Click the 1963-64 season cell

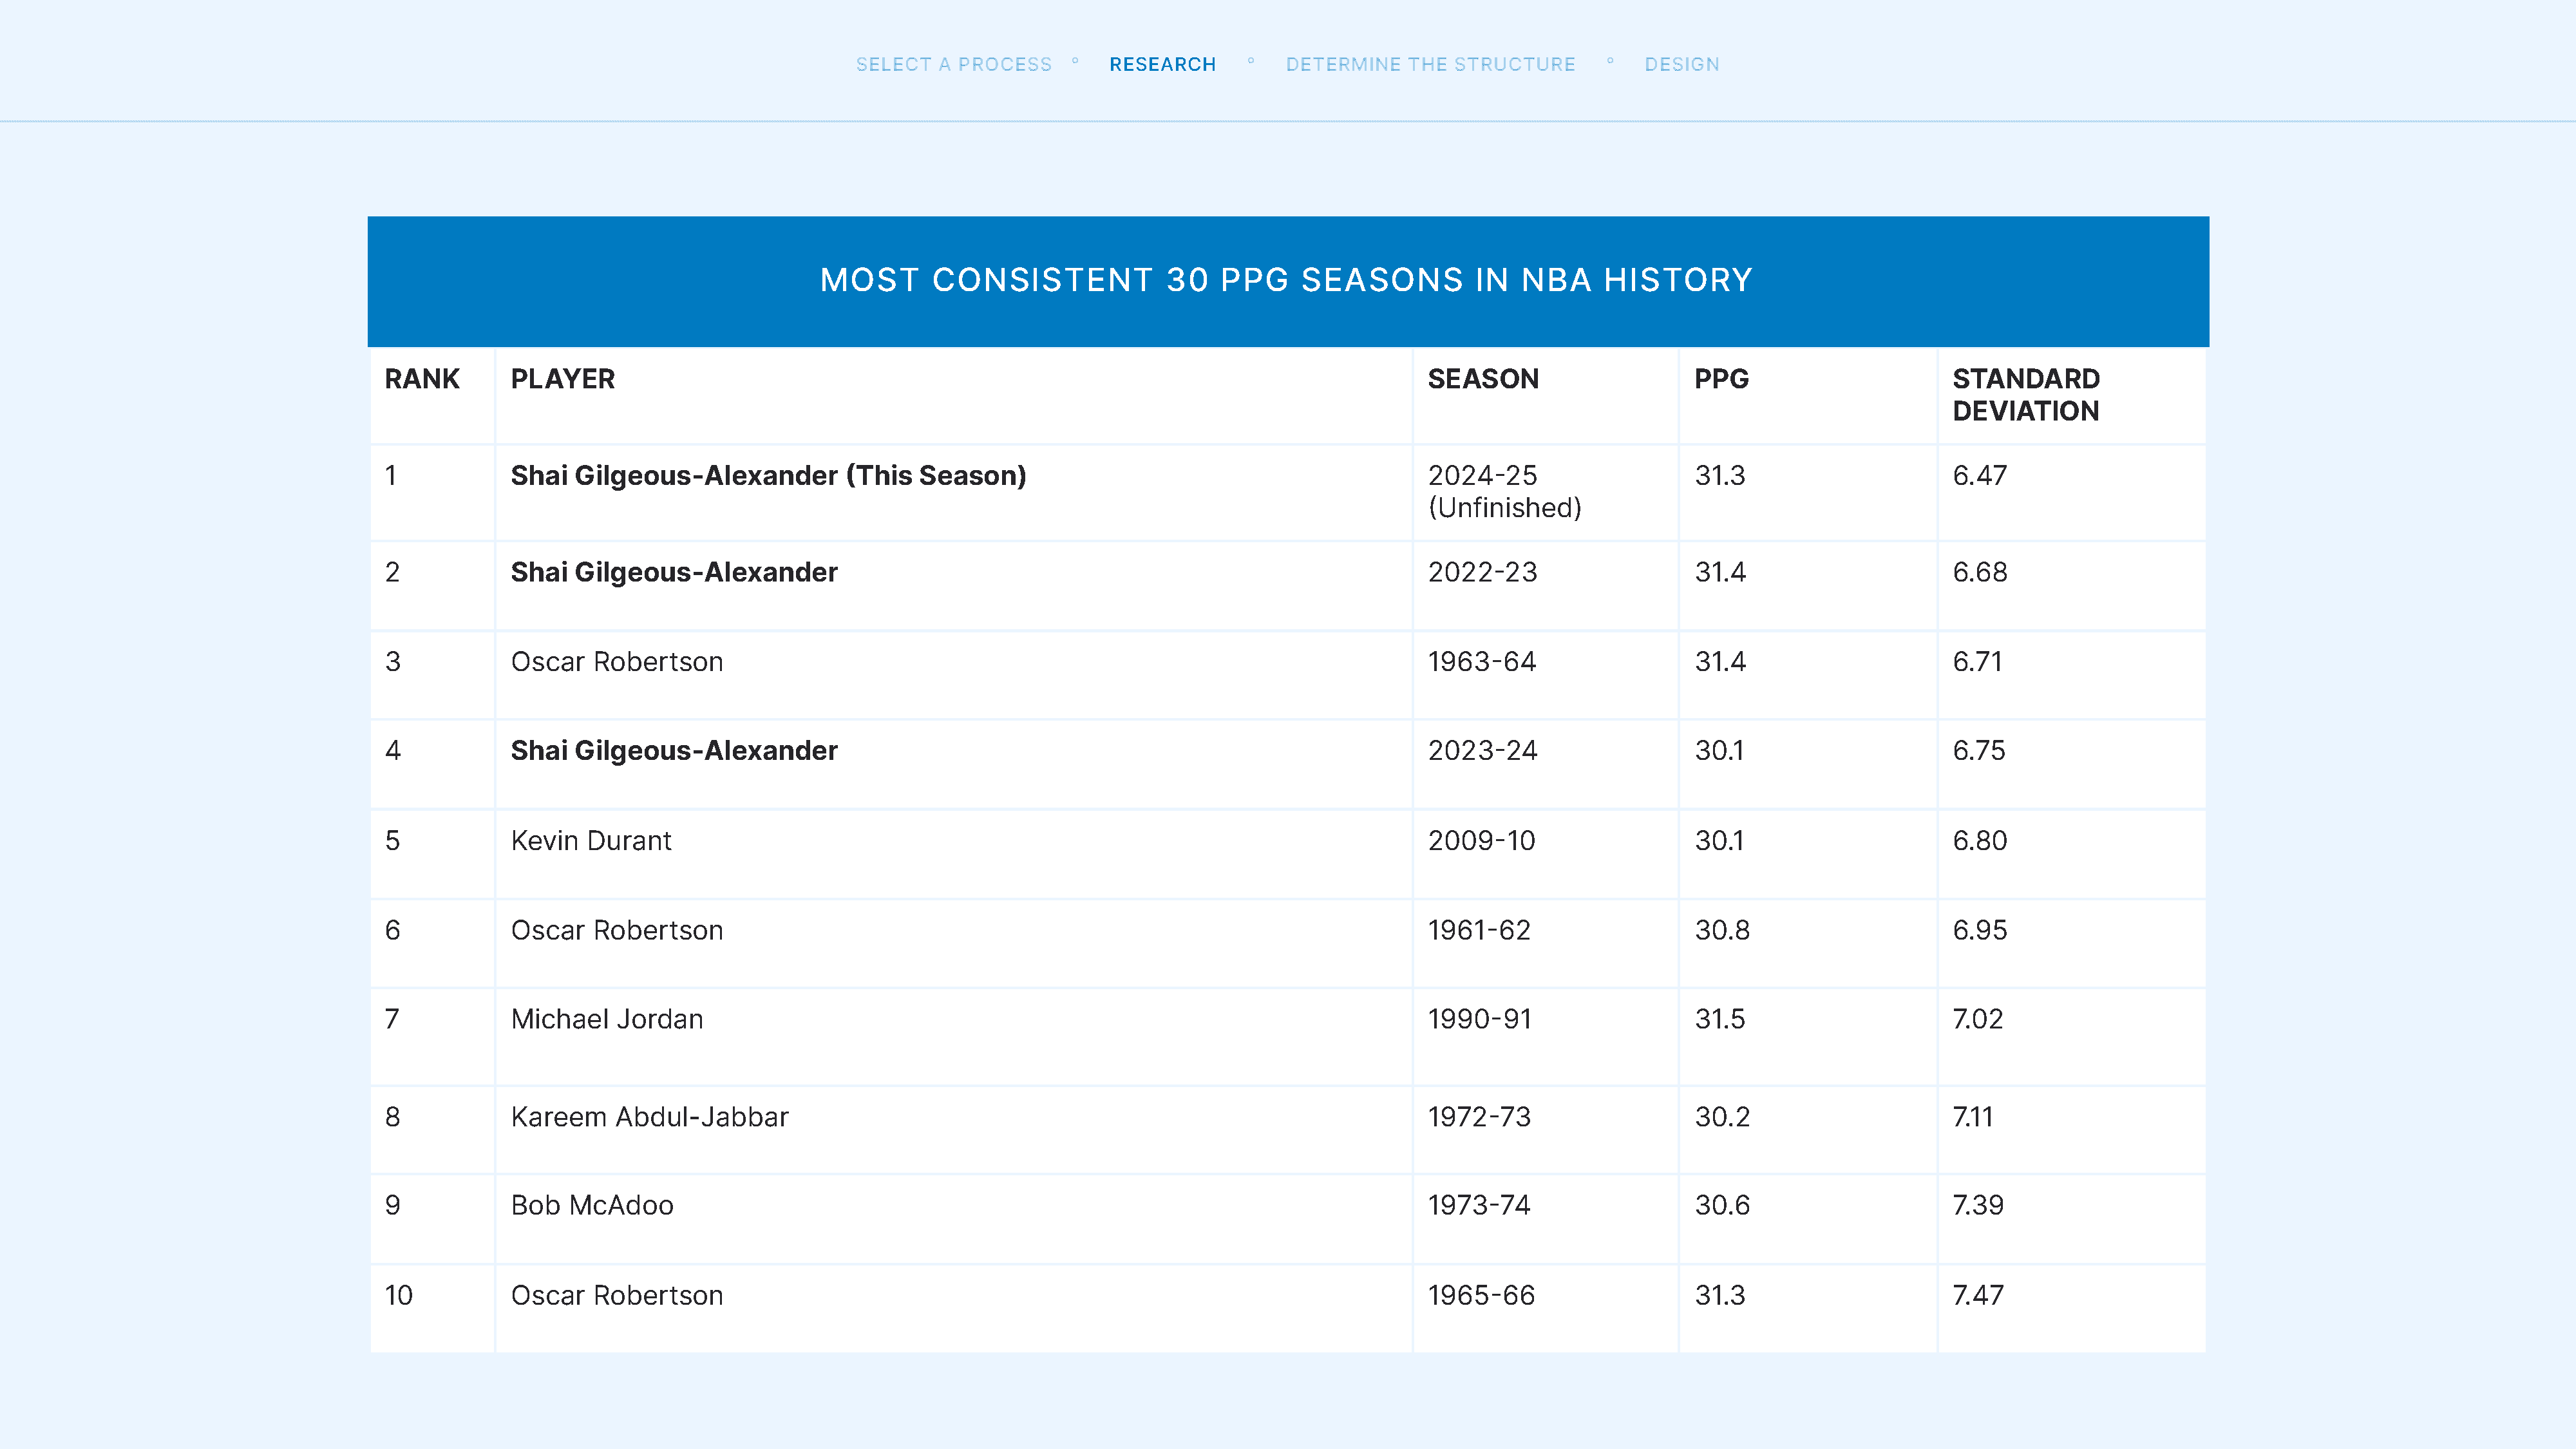coord(1481,662)
